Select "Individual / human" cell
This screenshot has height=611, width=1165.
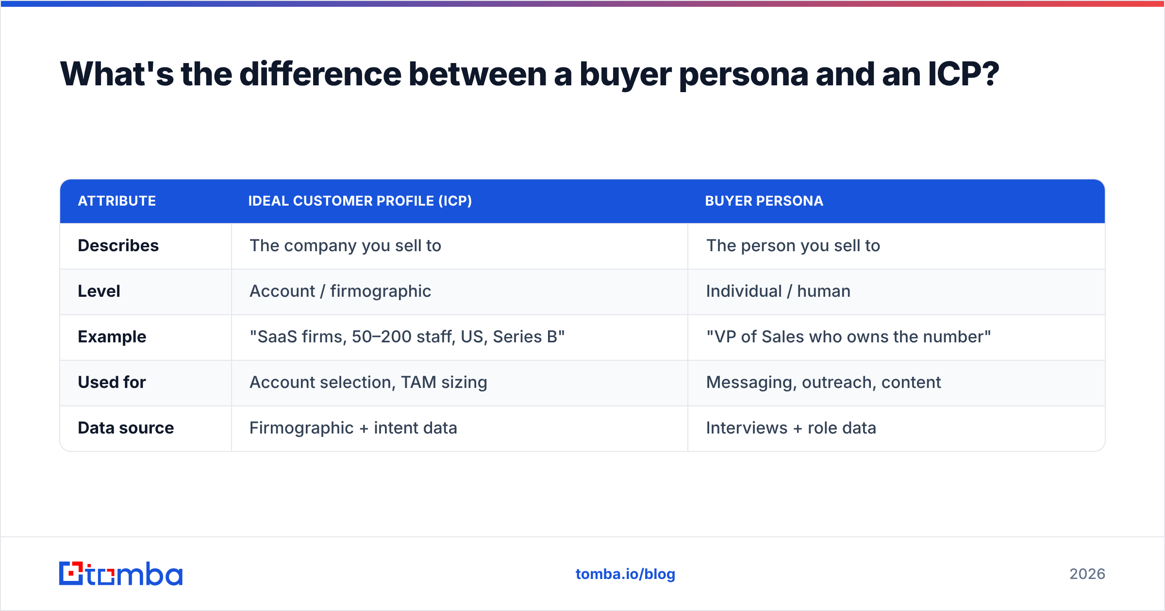(897, 292)
